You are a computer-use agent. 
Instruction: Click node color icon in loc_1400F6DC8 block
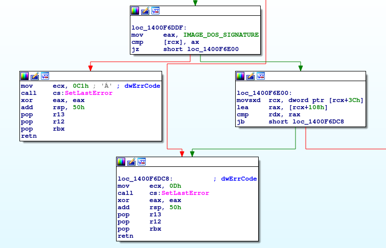pos(121,162)
